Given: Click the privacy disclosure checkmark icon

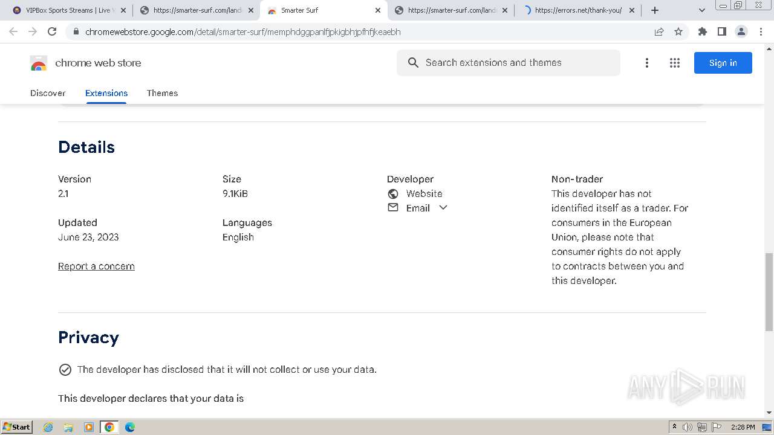Looking at the screenshot, I should coord(65,370).
